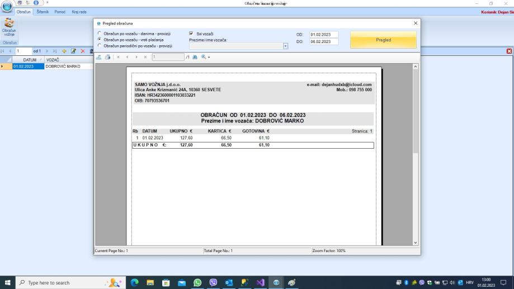The width and height of the screenshot is (514, 289).
Task: Click the Windows Start button
Action: [x=7, y=282]
